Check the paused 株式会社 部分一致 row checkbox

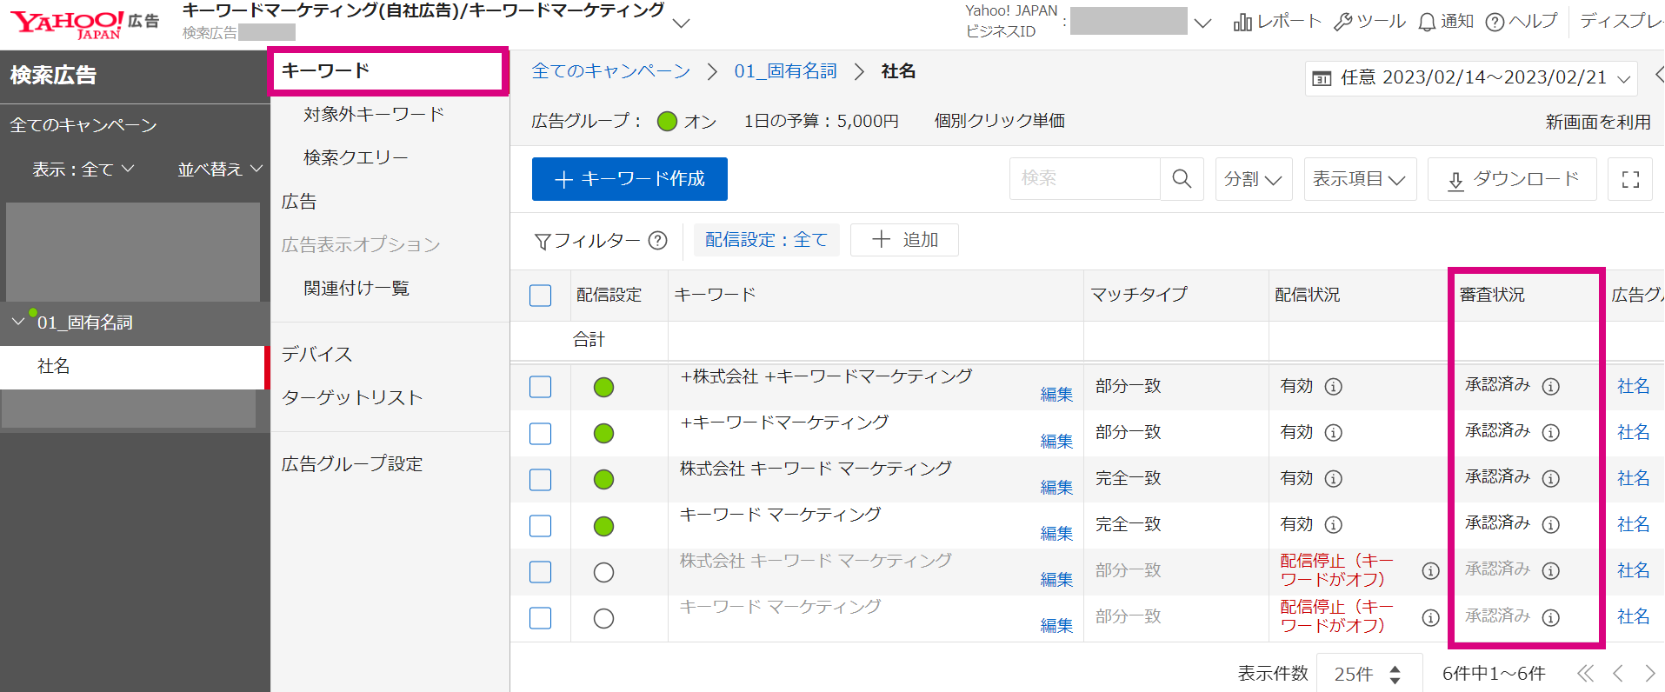point(541,571)
